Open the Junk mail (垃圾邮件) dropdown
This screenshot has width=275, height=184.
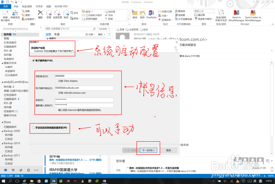29,19
